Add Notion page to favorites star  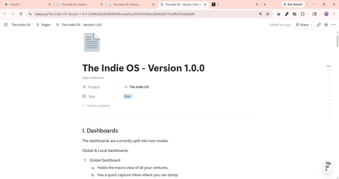pyautogui.click(x=326, y=25)
